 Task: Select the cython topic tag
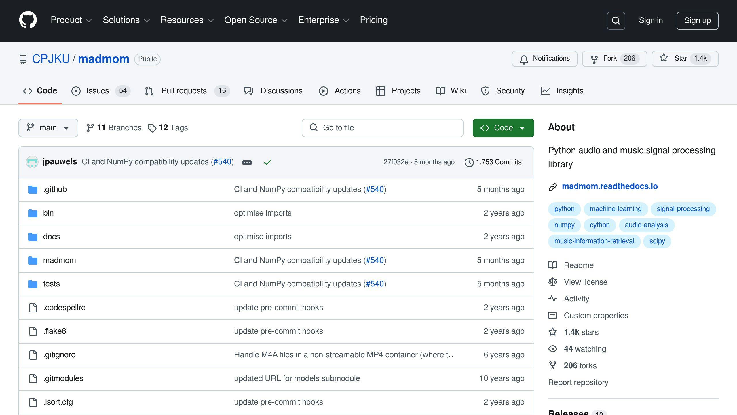[x=600, y=225]
